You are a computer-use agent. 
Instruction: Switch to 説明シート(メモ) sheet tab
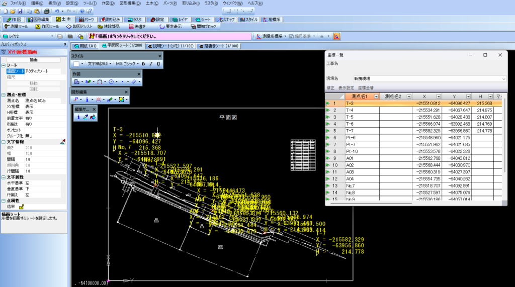[170, 46]
